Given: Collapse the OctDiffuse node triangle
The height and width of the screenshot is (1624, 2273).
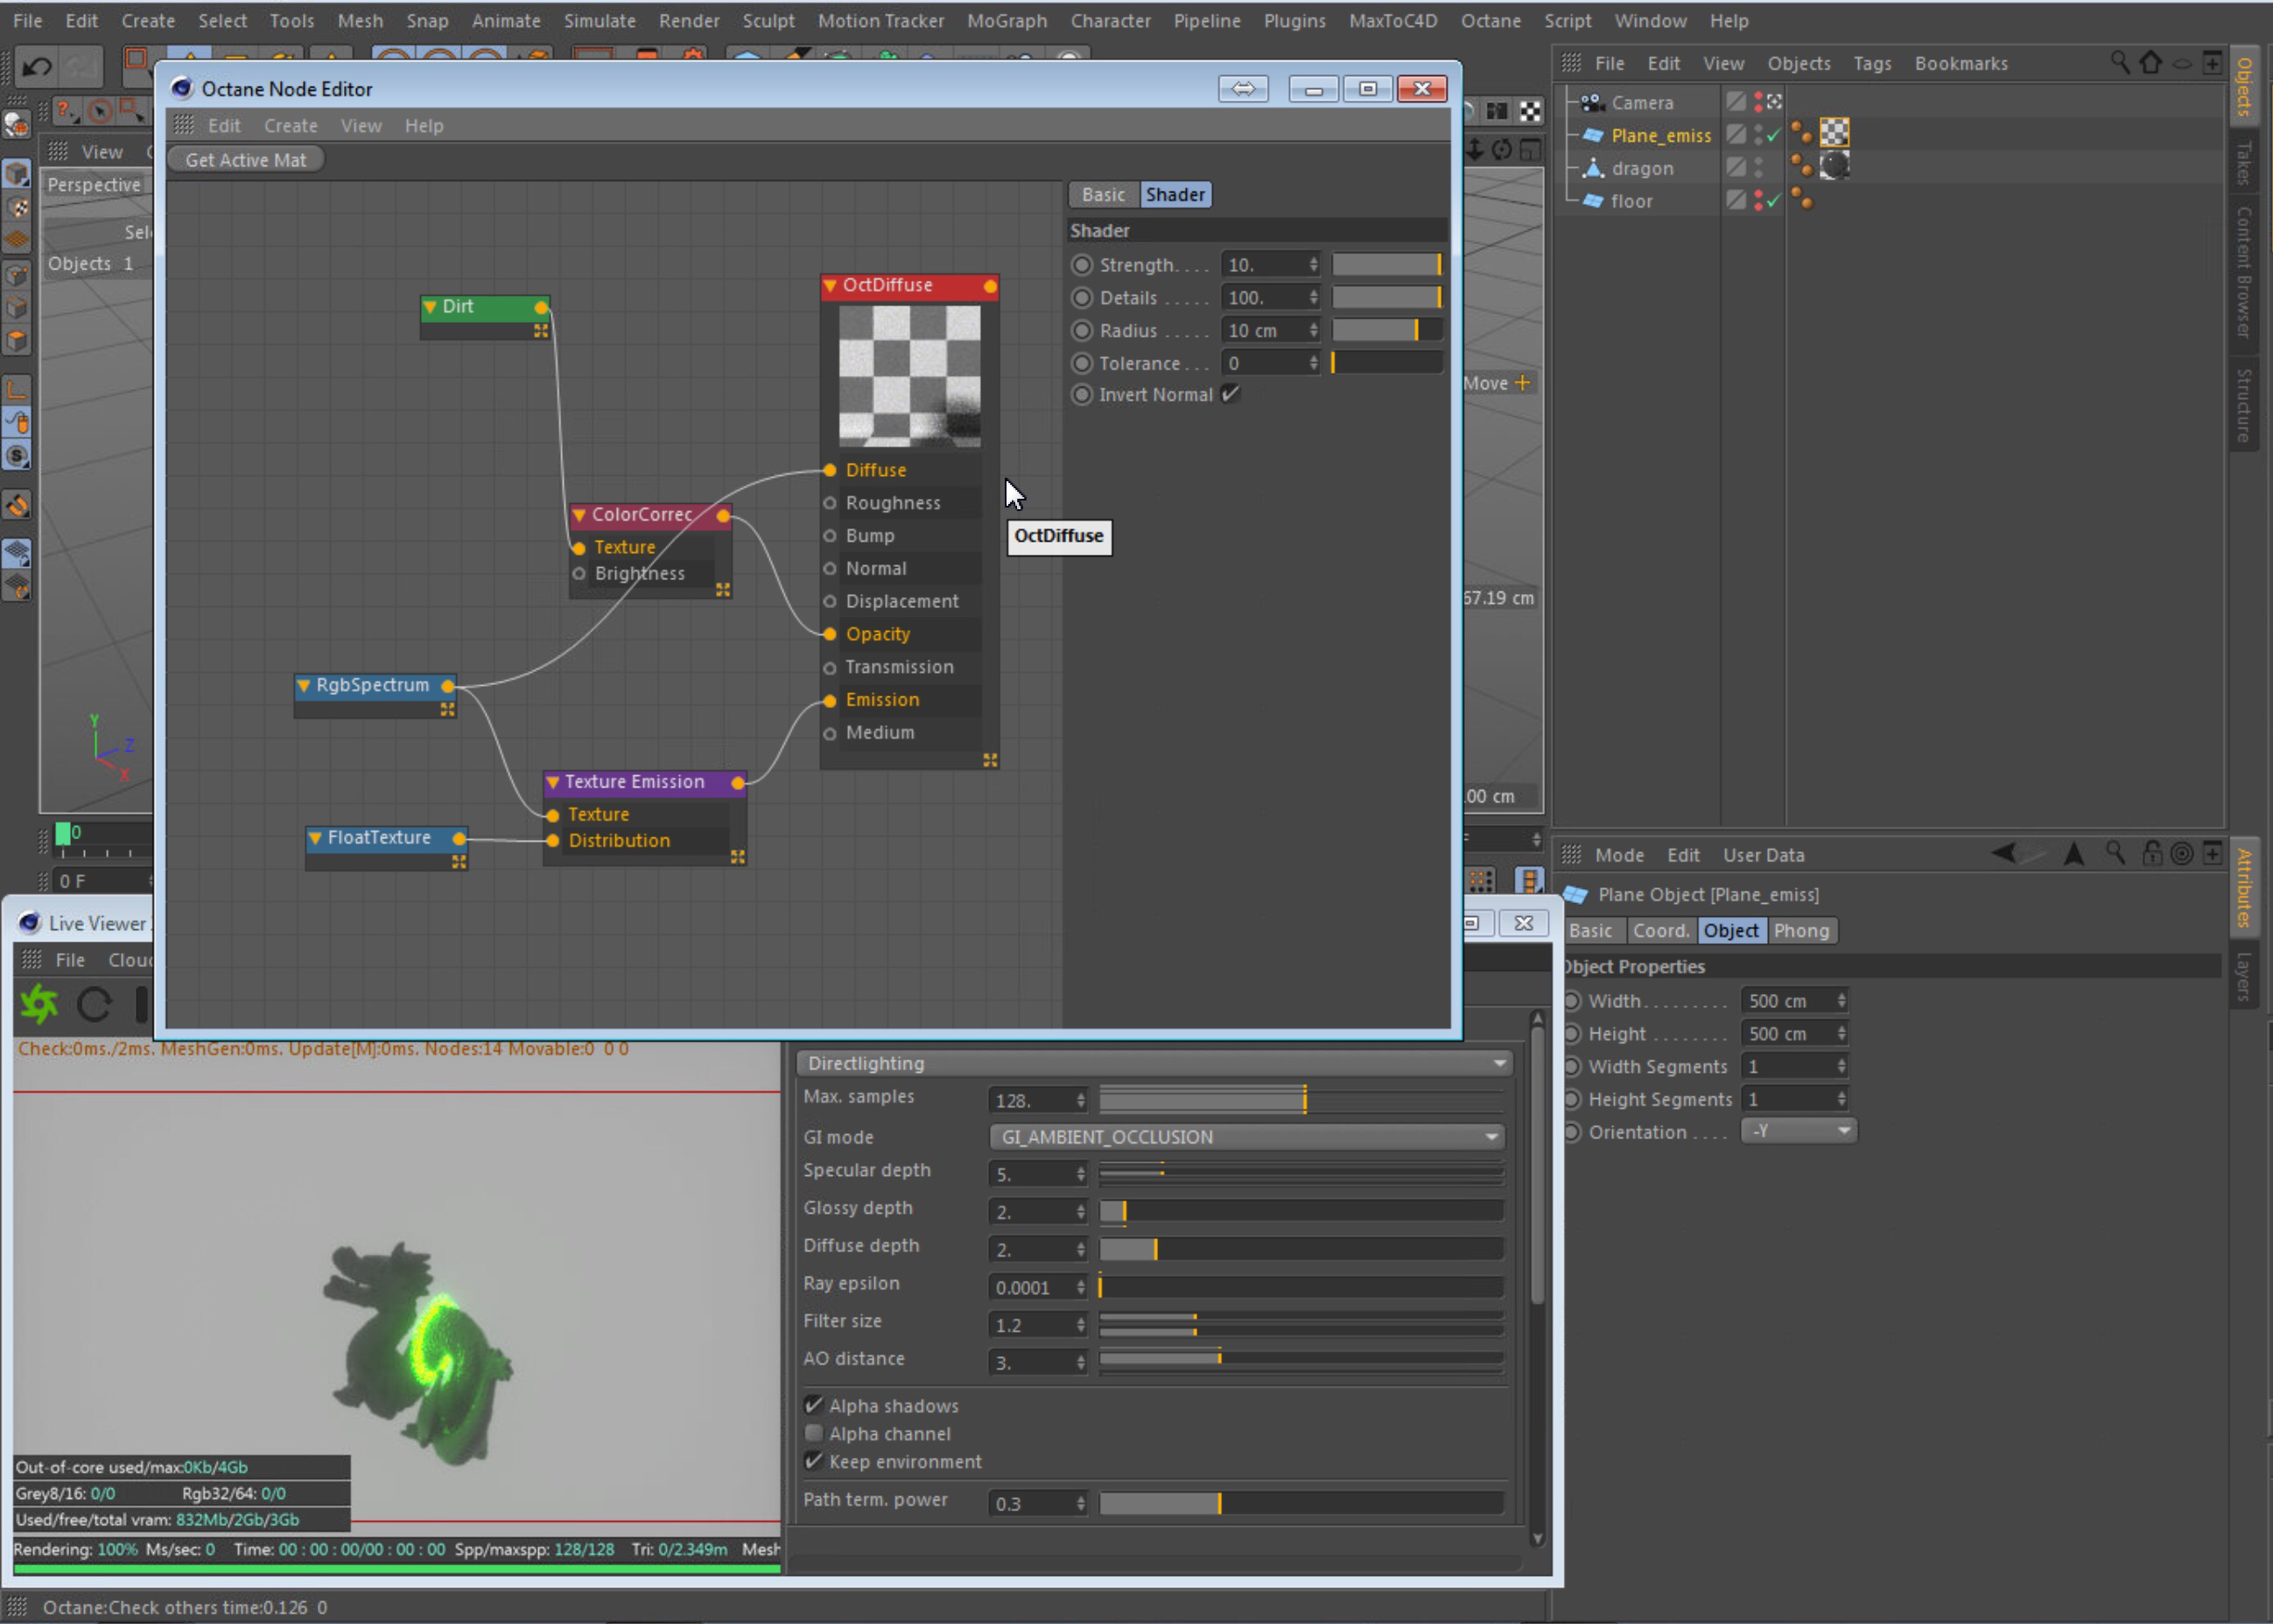Looking at the screenshot, I should pos(830,286).
